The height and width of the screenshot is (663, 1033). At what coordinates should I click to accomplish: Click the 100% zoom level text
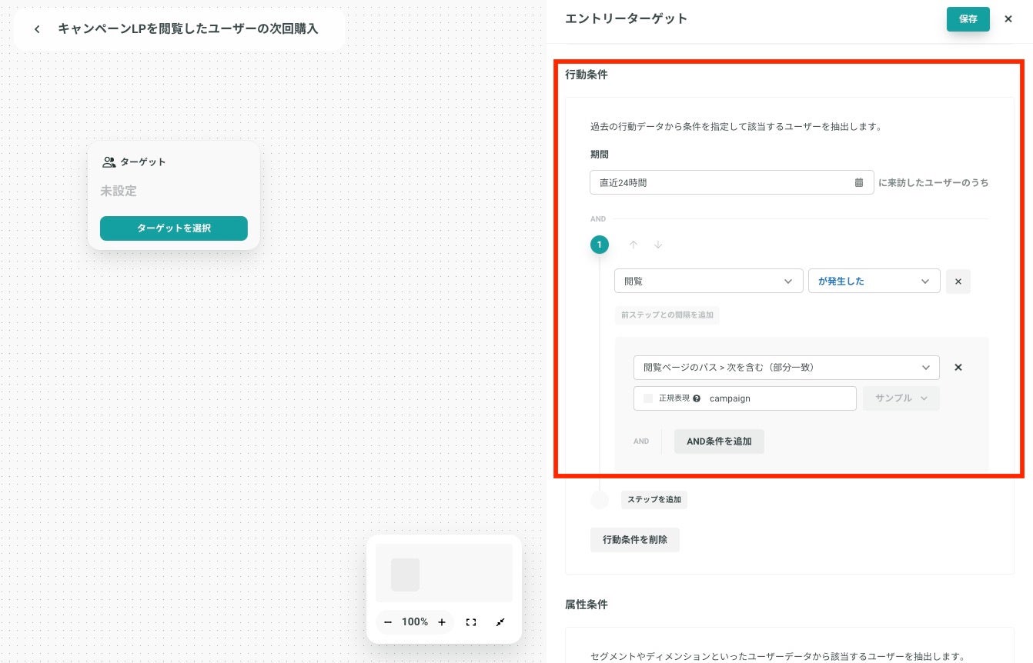415,622
